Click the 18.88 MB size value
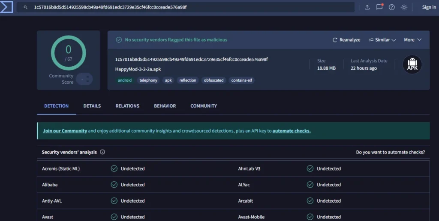The width and height of the screenshot is (439, 221). pyautogui.click(x=326, y=68)
